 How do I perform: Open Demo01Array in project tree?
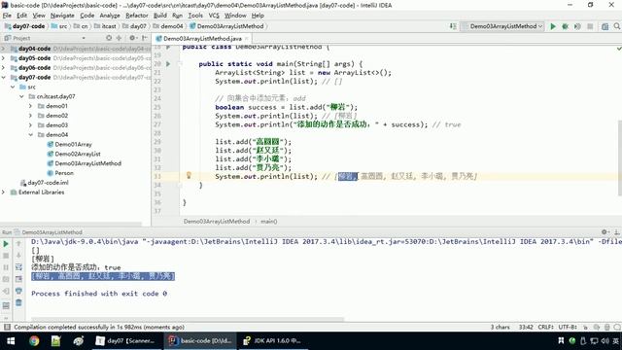[74, 144]
